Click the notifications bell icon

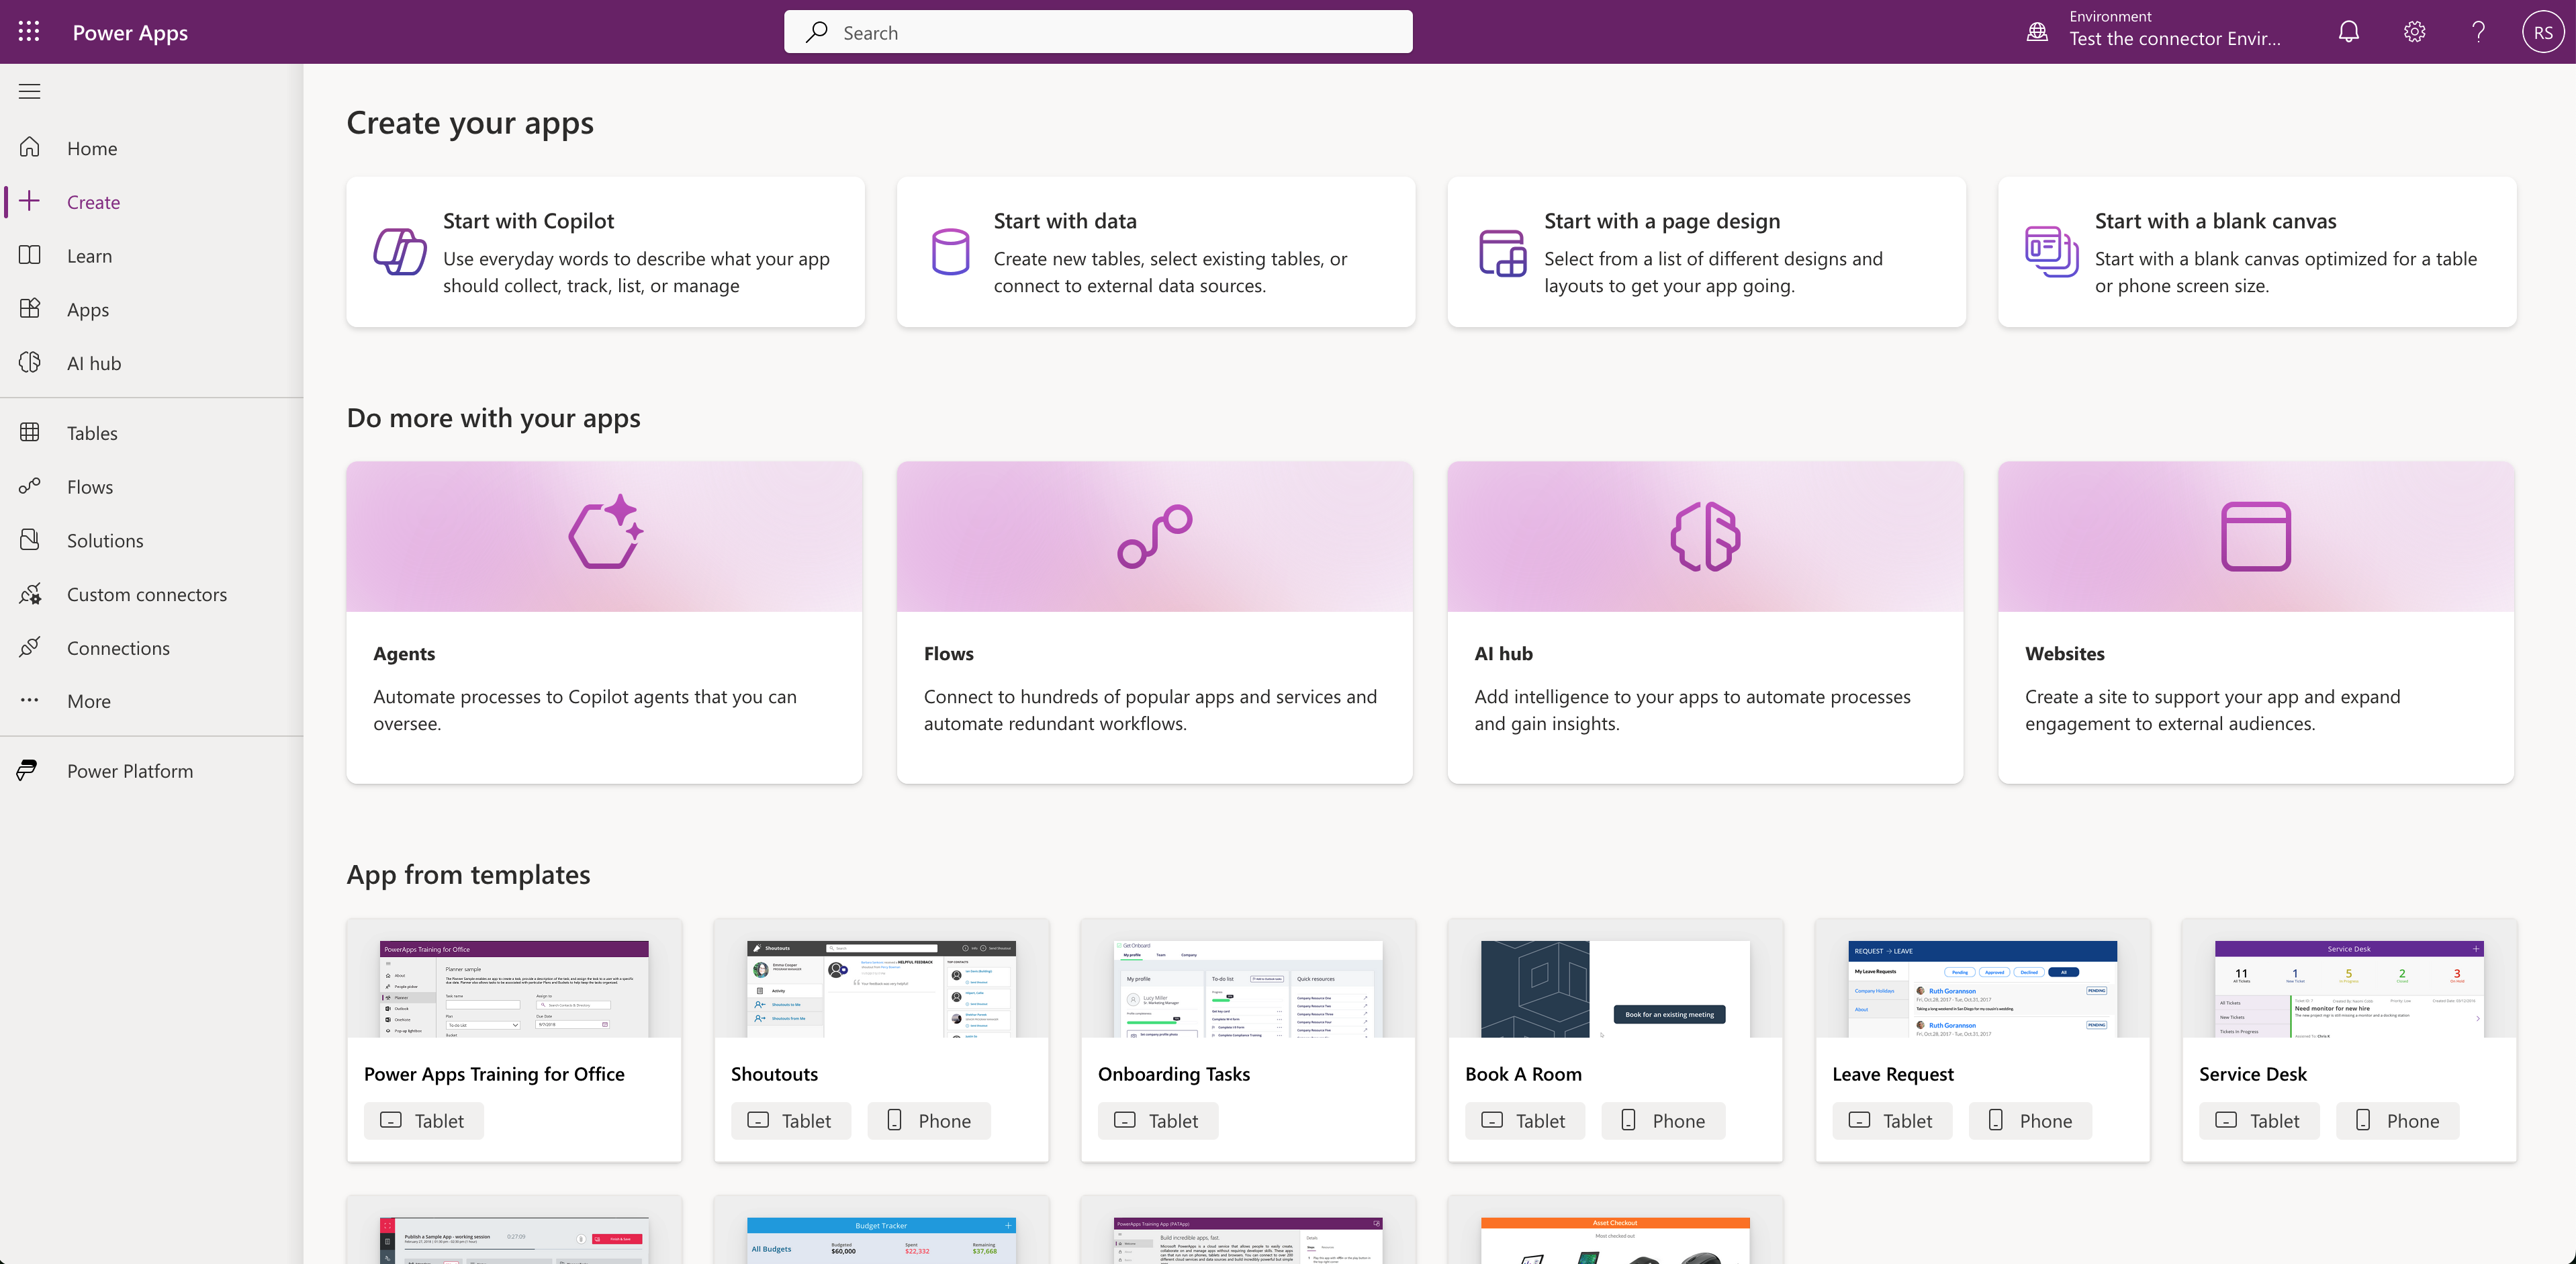point(2348,32)
